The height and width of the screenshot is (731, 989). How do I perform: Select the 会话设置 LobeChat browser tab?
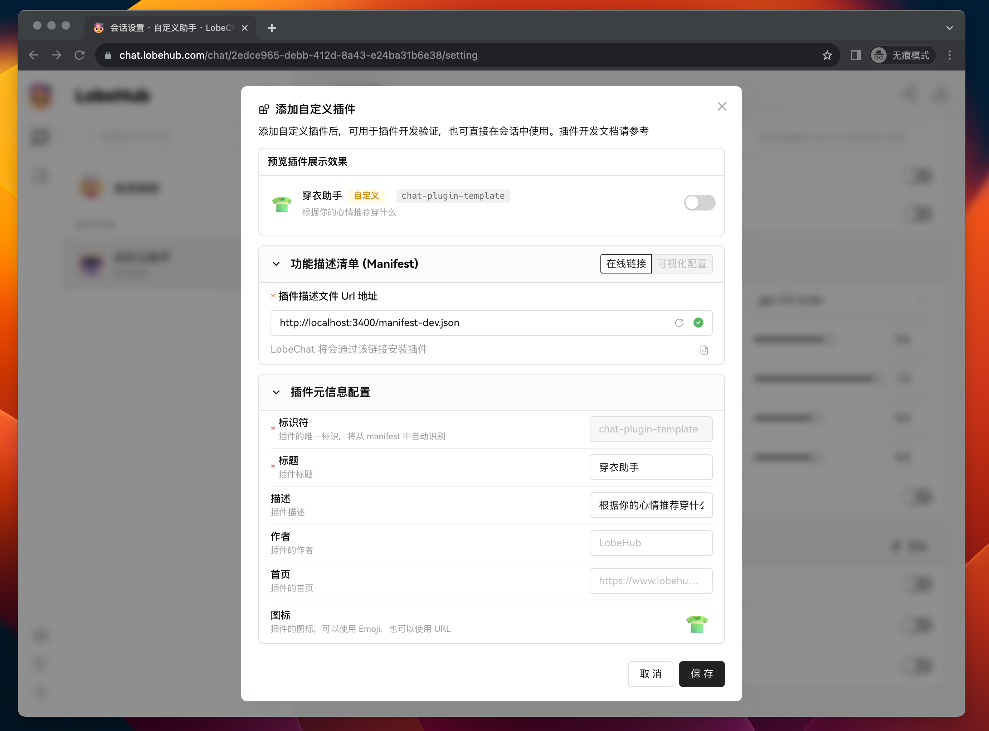(170, 28)
